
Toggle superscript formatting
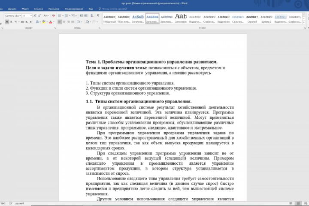click(31, 22)
